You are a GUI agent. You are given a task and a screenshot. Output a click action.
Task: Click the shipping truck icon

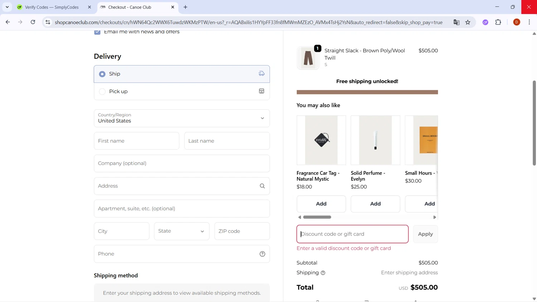pos(262,74)
